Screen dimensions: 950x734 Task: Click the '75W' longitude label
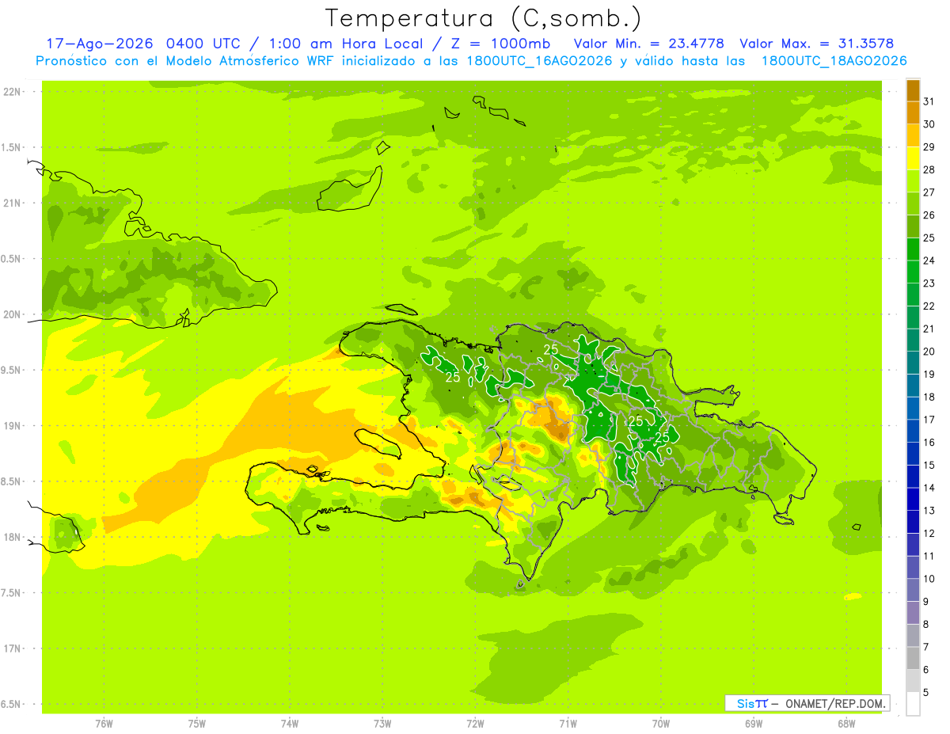point(197,724)
